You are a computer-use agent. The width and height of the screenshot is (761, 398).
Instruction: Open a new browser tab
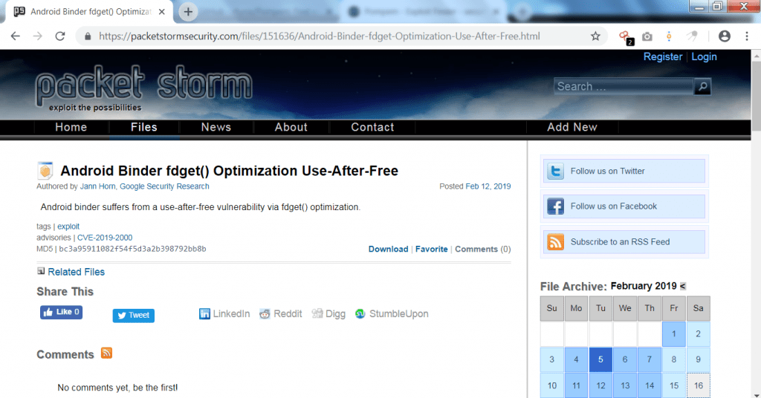point(188,12)
